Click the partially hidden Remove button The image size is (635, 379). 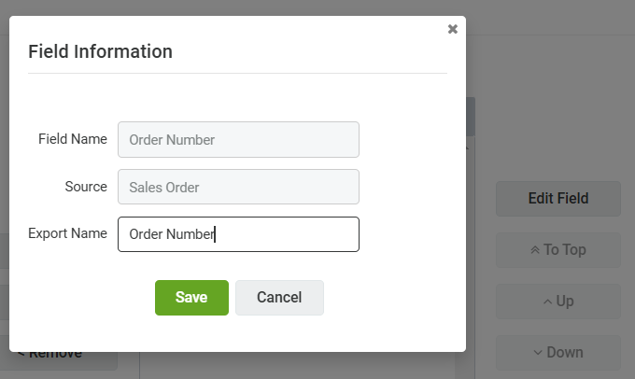click(61, 359)
